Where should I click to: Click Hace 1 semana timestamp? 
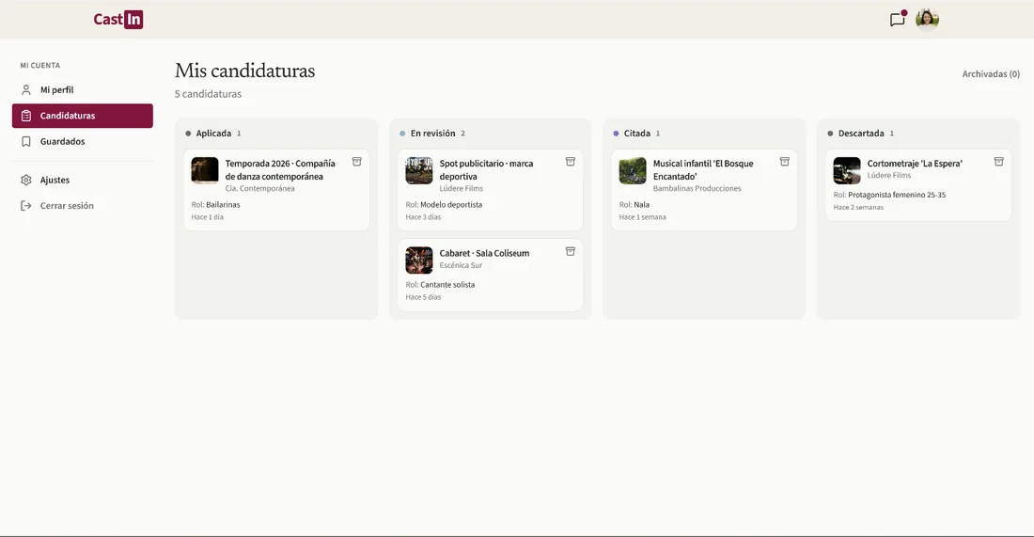coord(642,217)
